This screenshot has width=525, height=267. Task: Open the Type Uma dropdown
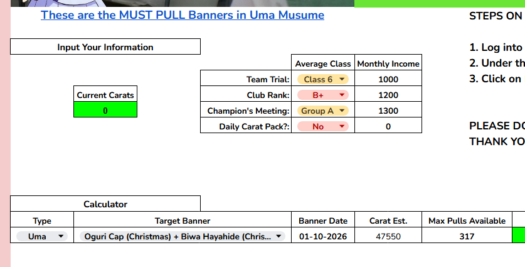[x=42, y=236]
